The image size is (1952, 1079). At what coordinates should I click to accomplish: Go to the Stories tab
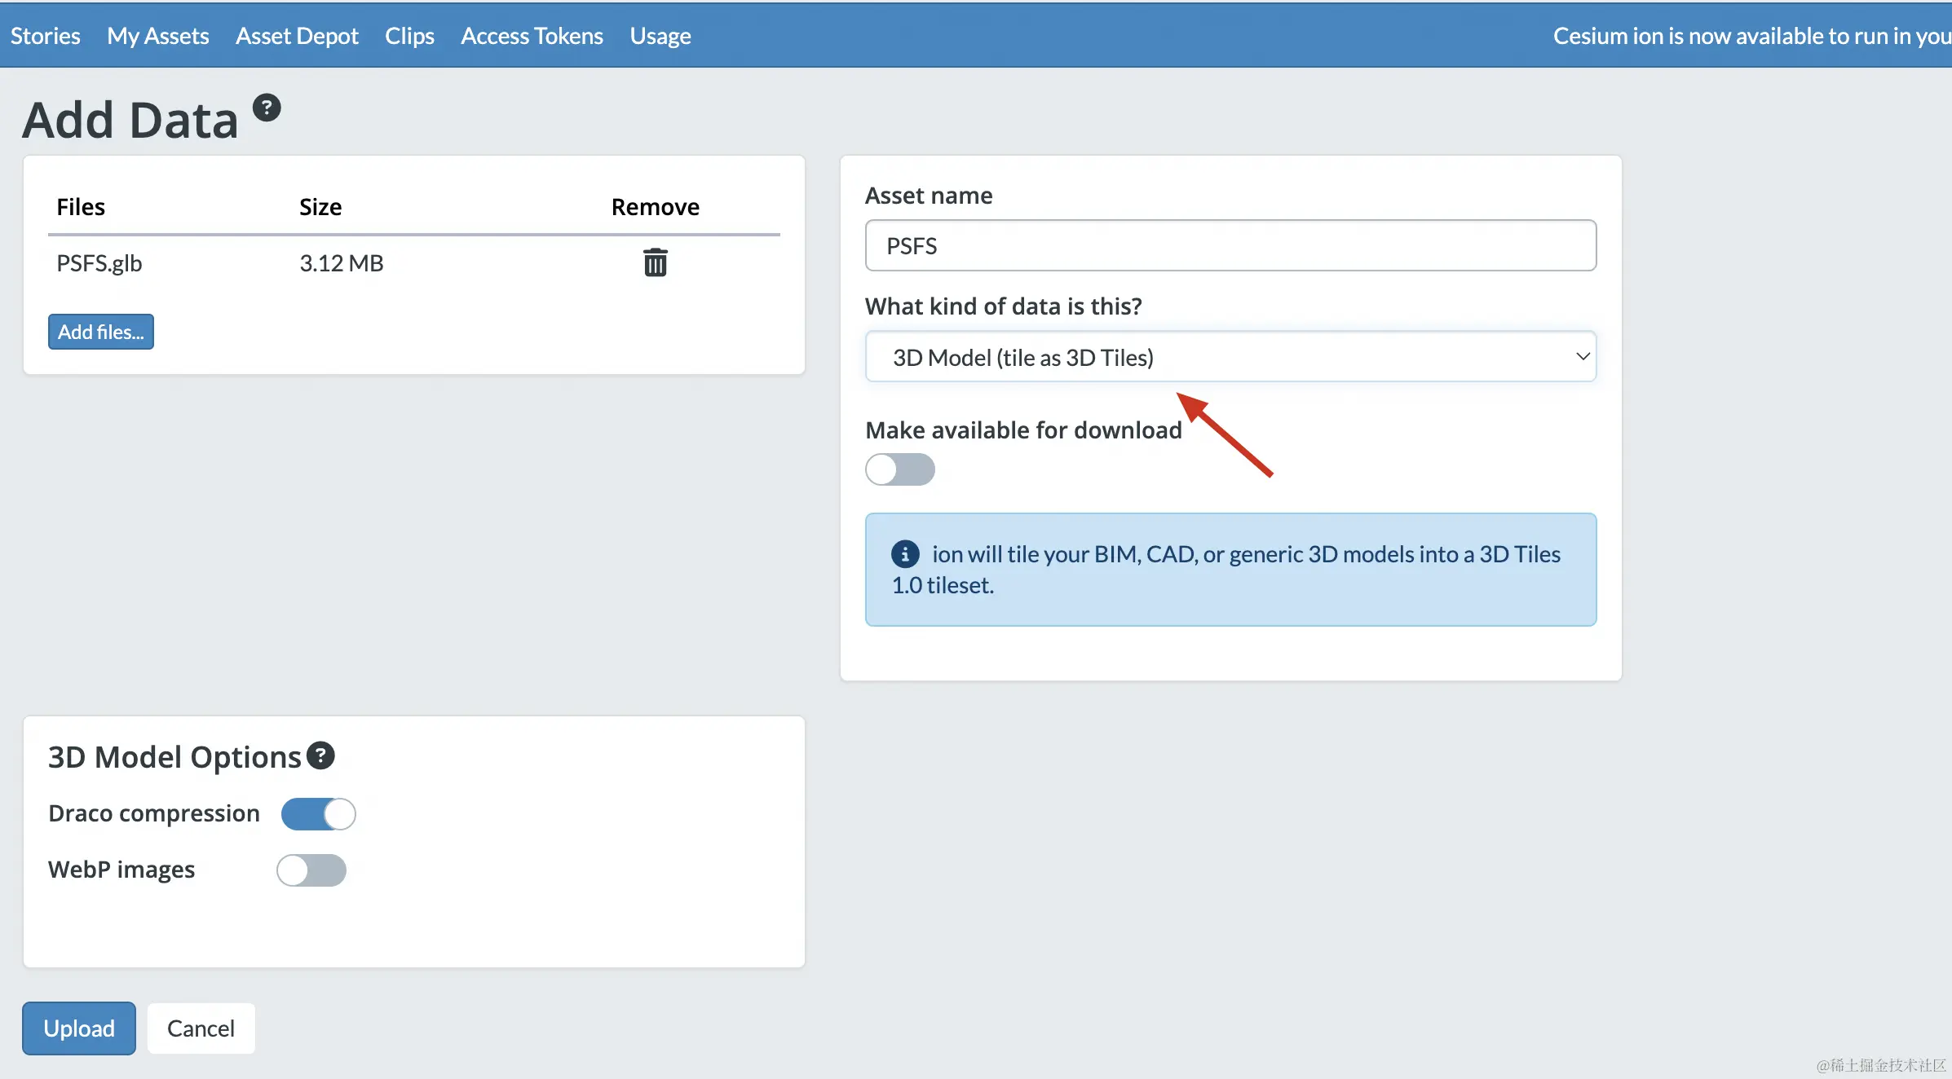(x=45, y=36)
